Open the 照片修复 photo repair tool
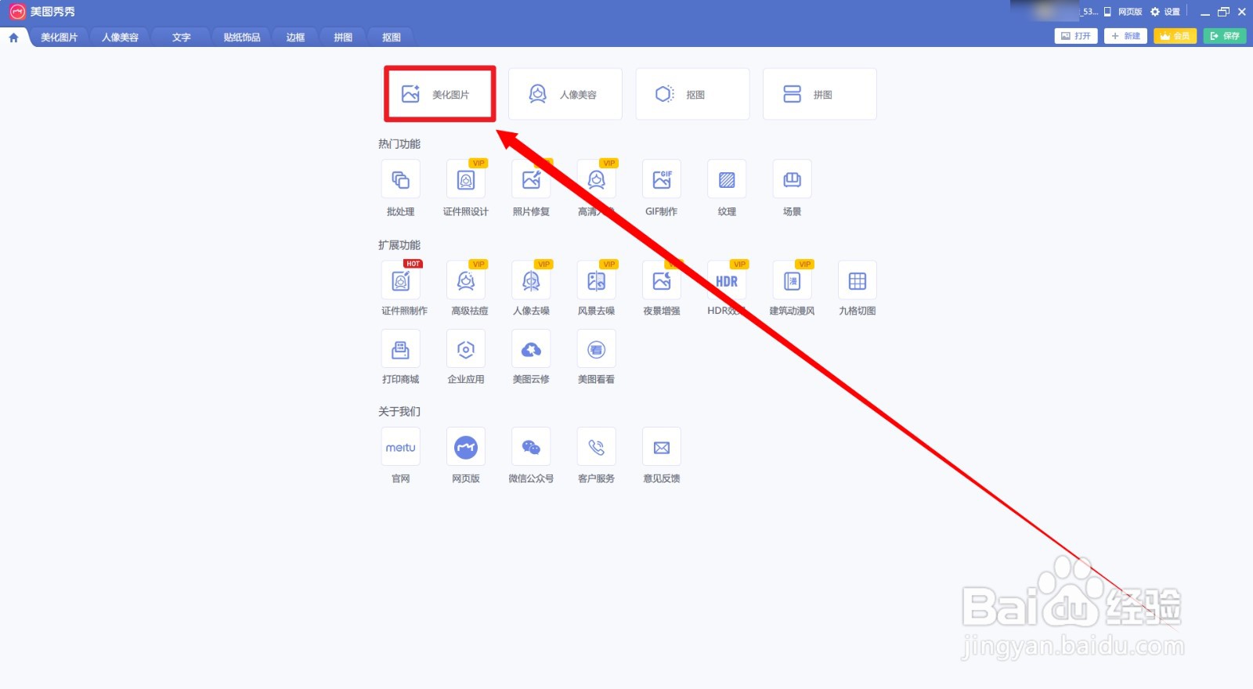This screenshot has width=1253, height=689. point(531,180)
